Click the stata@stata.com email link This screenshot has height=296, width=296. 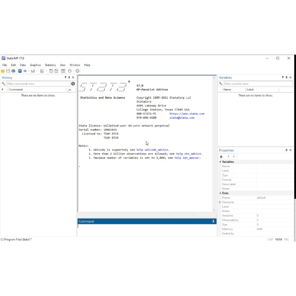pyautogui.click(x=182, y=117)
